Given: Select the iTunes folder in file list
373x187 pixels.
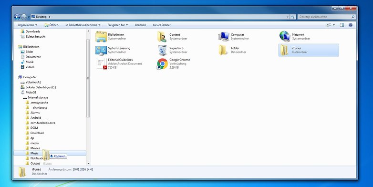Looking at the screenshot, I should pyautogui.click(x=309, y=50).
